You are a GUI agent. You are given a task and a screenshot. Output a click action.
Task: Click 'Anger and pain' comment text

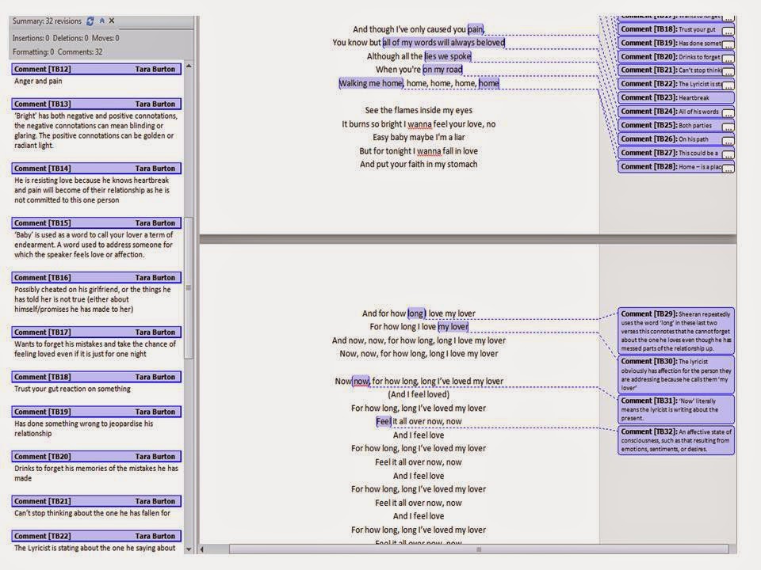click(38, 81)
